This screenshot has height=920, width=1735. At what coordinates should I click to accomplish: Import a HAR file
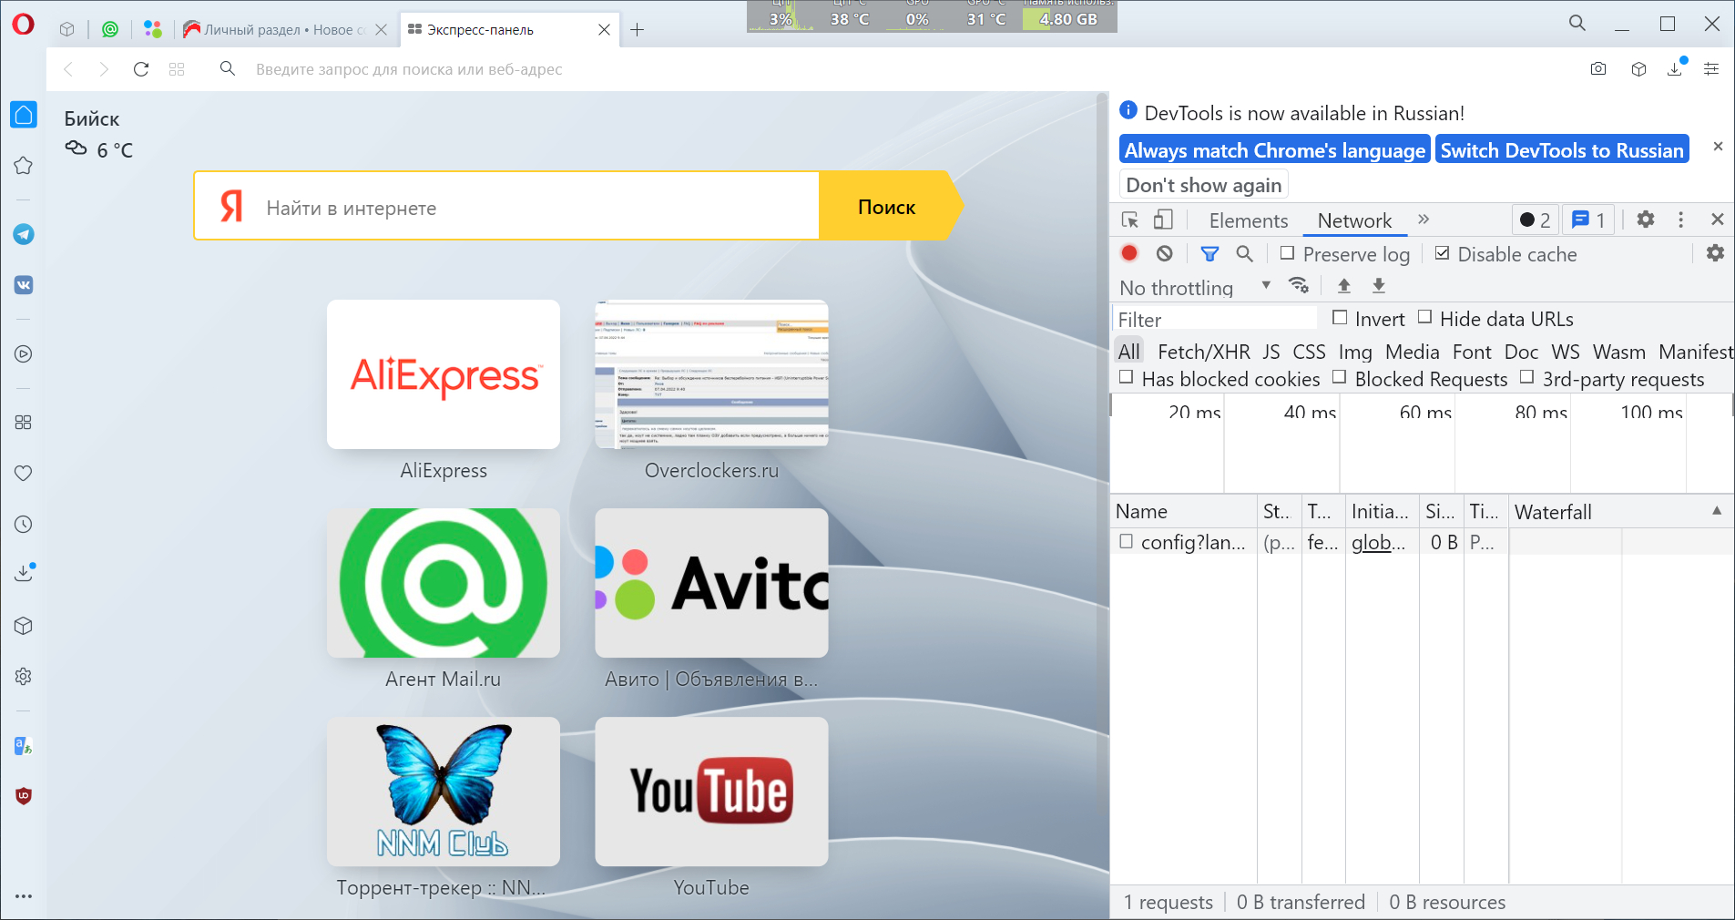click(x=1343, y=286)
